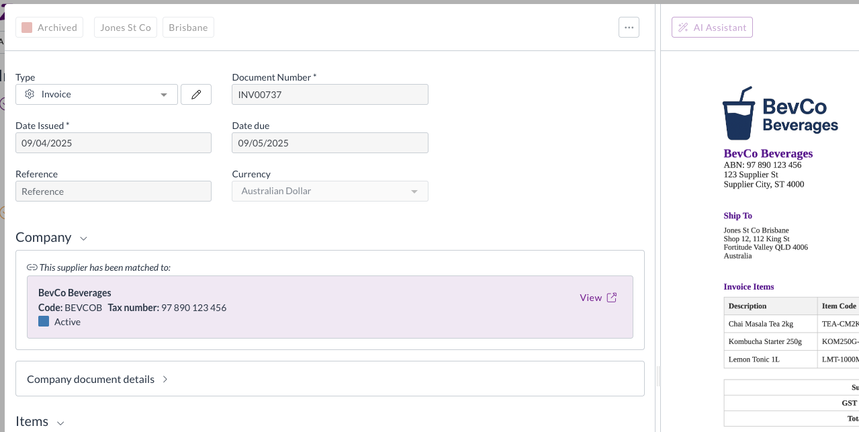
Task: Click the gear icon in the Type field
Action: click(x=30, y=95)
